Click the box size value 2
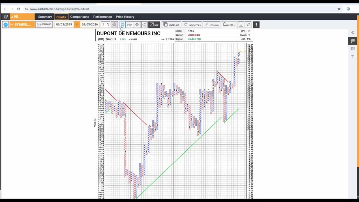Viewport: 359px width, 202px height. coord(103,25)
